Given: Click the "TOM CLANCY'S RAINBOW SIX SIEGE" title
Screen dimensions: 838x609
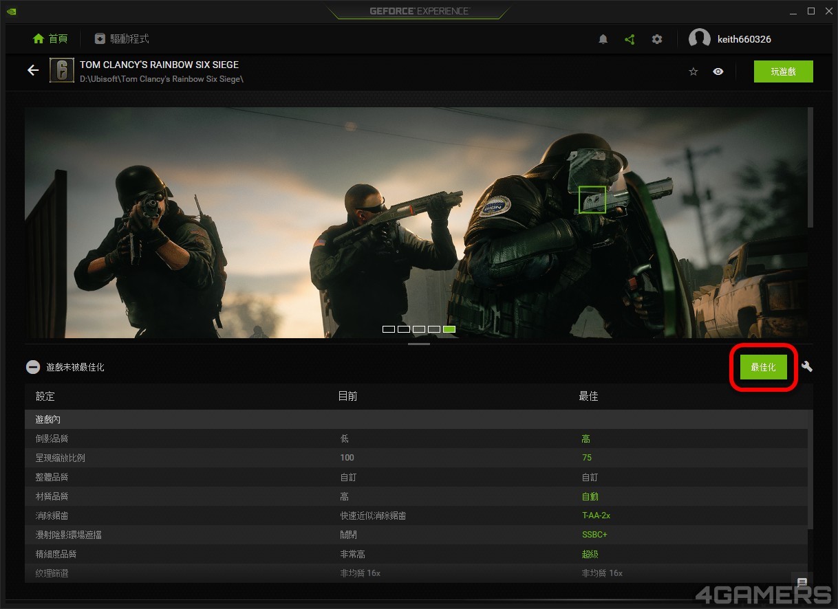Looking at the screenshot, I should coord(159,65).
